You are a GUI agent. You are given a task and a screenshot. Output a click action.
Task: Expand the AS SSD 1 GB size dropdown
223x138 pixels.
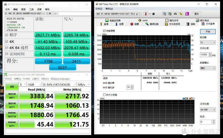[x=51, y=14]
